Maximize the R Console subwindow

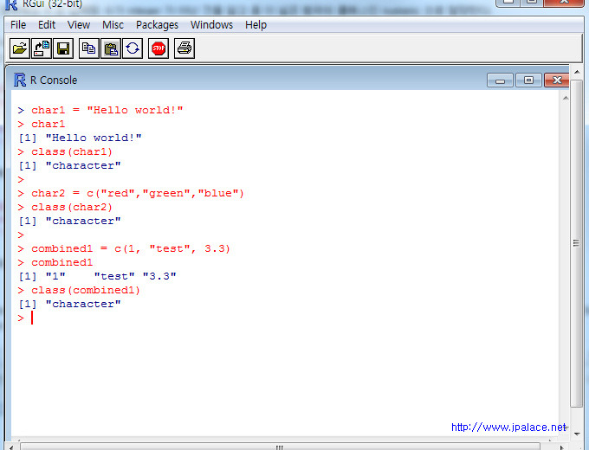coord(528,80)
